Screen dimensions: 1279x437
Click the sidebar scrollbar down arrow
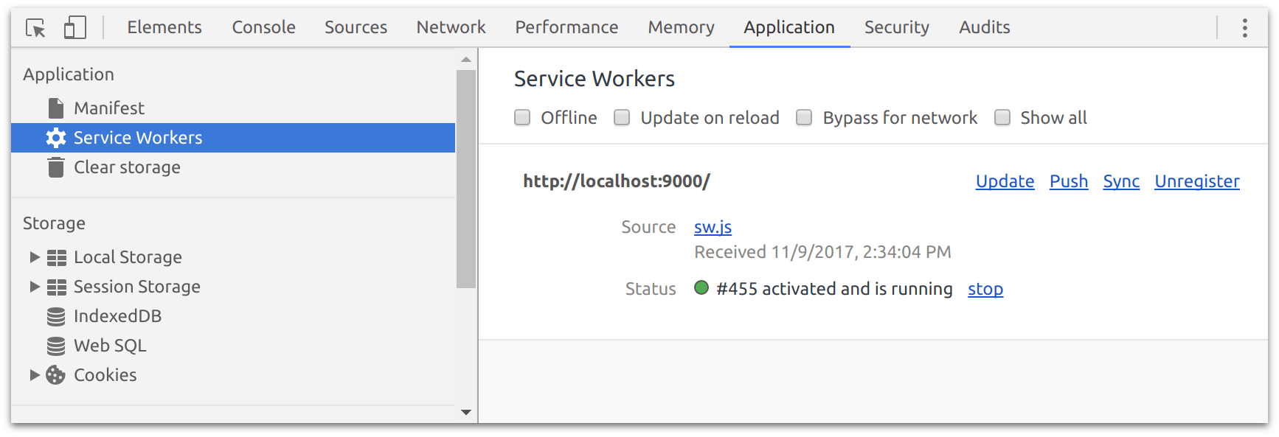466,412
